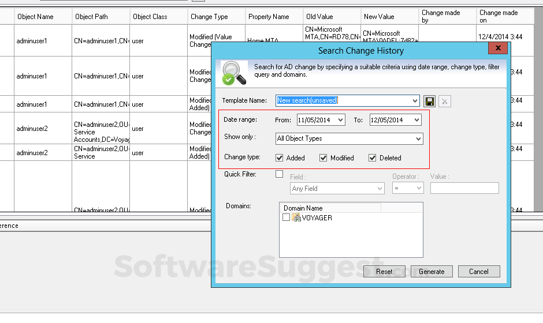Uncheck the Modified change type checkbox
The width and height of the screenshot is (543, 323).
pyautogui.click(x=323, y=158)
